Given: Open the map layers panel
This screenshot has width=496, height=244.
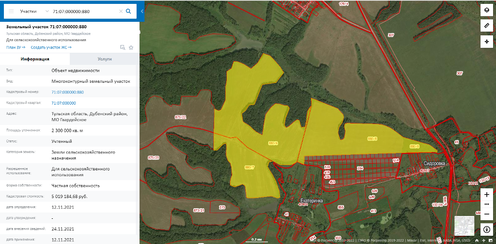Looking at the screenshot, I should pyautogui.click(x=487, y=10).
